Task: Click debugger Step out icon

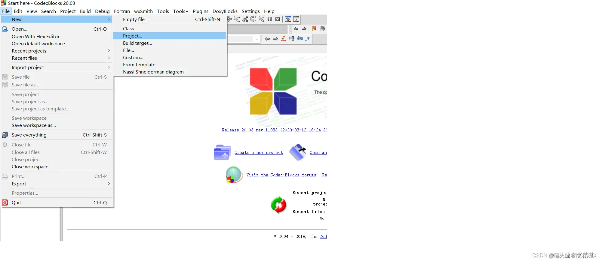Action: click(x=245, y=19)
